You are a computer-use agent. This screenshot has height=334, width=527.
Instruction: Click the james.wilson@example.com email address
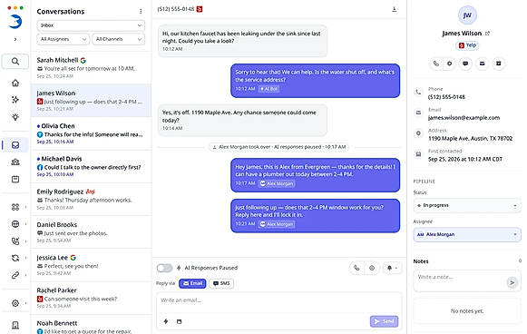464,118
